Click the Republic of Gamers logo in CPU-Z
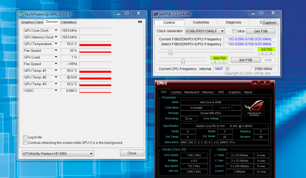306x178 pixels. pyautogui.click(x=254, y=108)
